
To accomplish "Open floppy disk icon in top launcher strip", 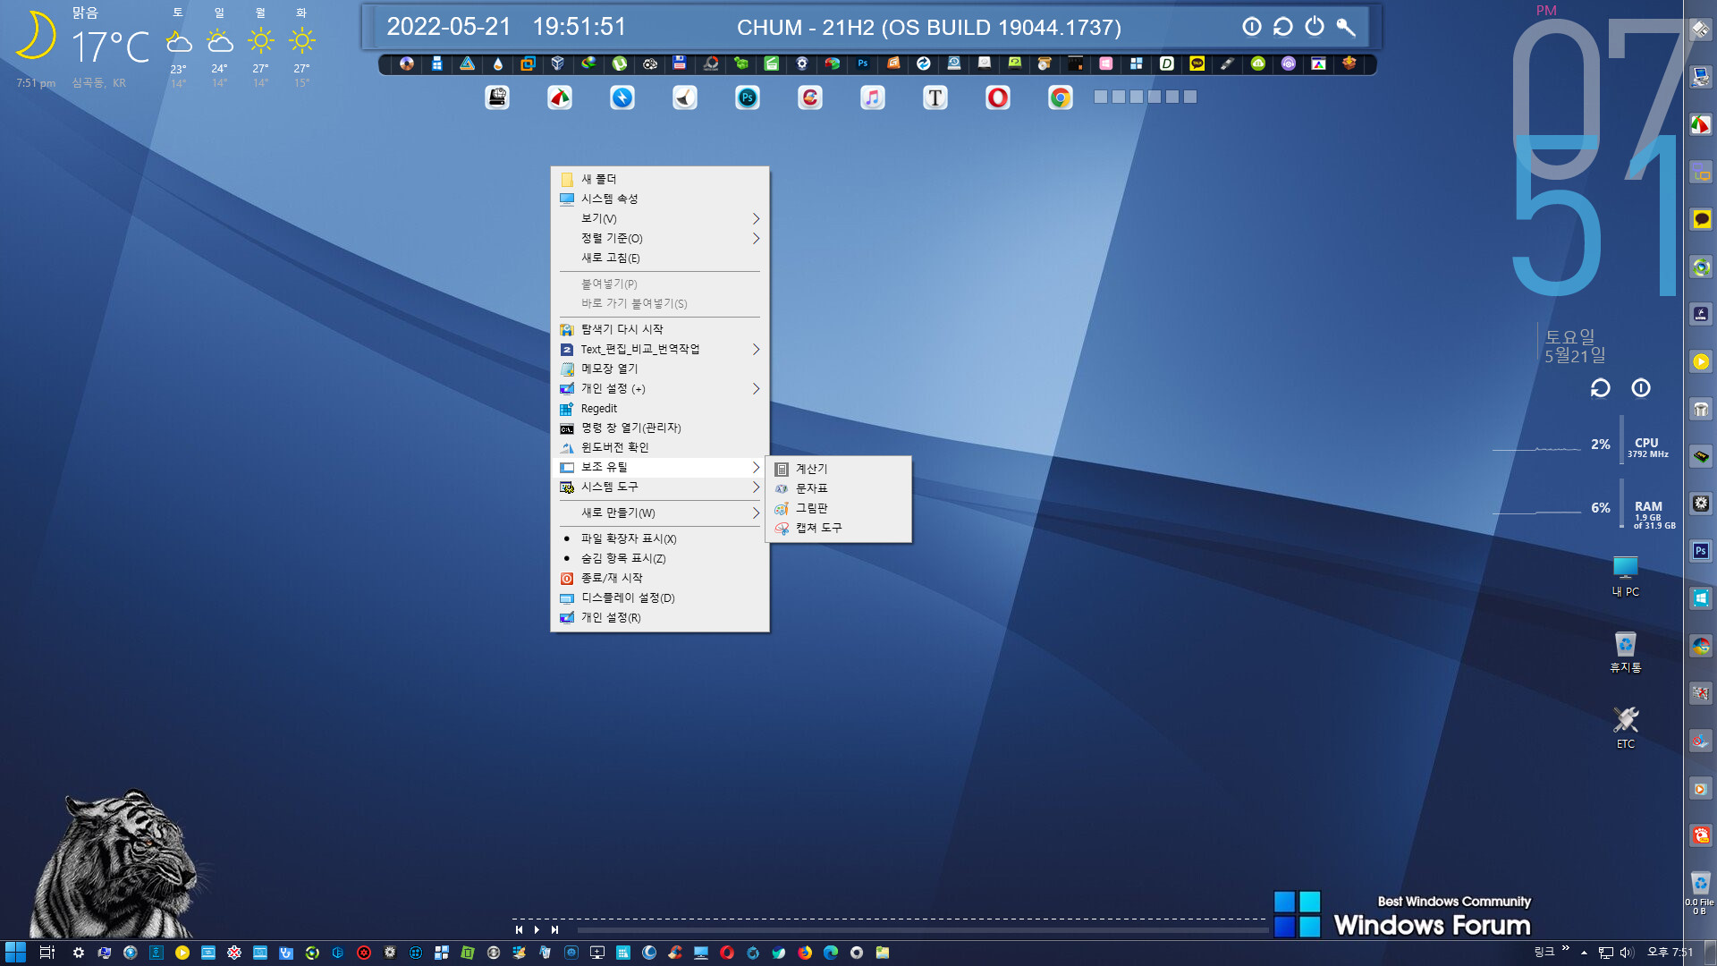I will [x=680, y=64].
